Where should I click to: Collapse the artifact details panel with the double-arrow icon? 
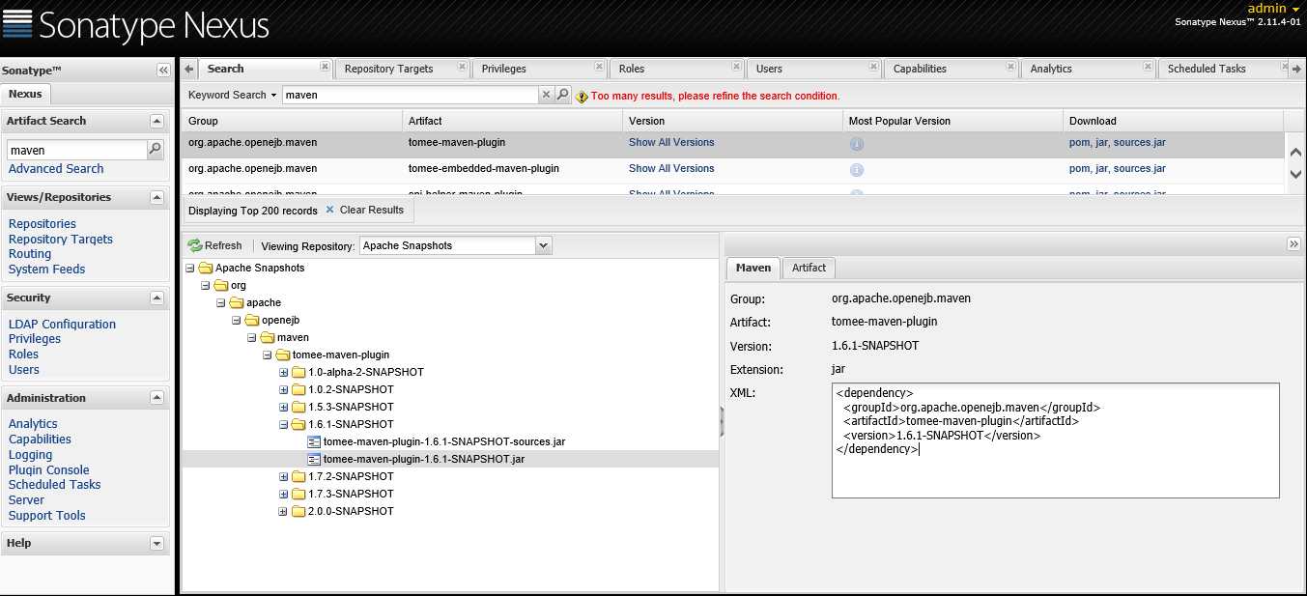[1294, 244]
